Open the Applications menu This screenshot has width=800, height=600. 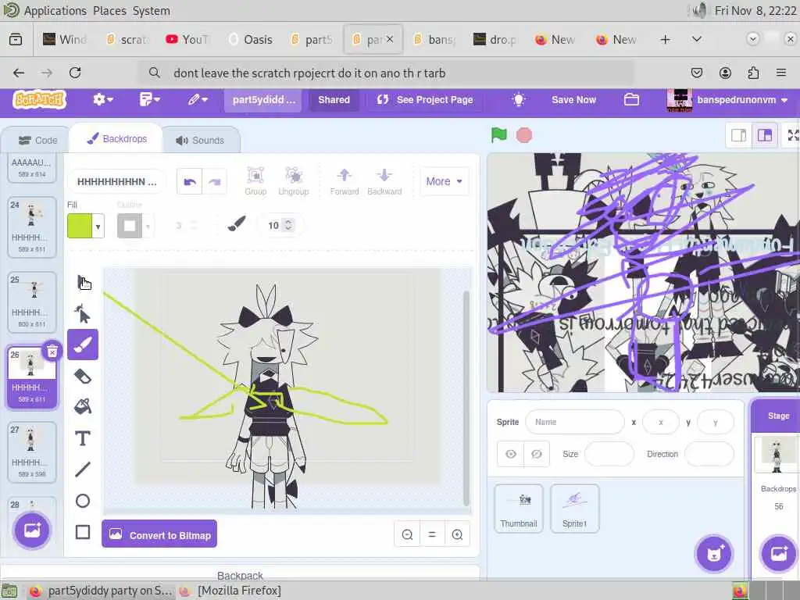[55, 11]
